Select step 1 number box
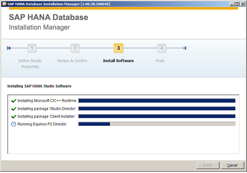 click(32, 48)
